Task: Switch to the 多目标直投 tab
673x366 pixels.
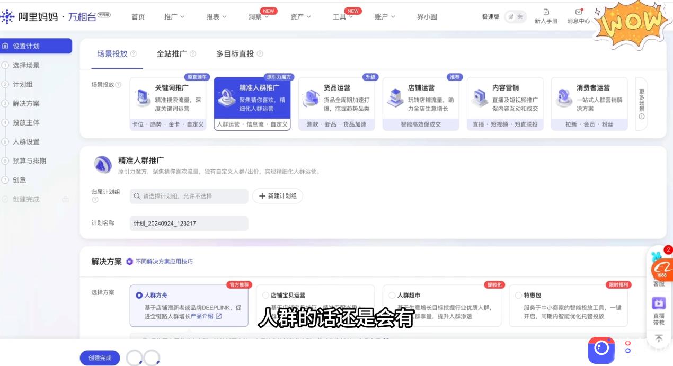Action: coord(235,54)
